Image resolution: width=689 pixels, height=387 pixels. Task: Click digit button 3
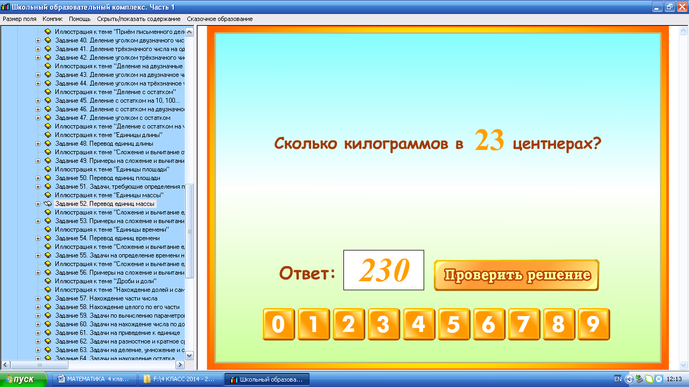(x=384, y=324)
